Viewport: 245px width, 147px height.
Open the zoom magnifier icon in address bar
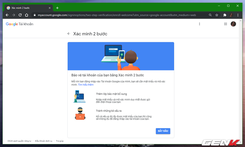tap(210, 15)
